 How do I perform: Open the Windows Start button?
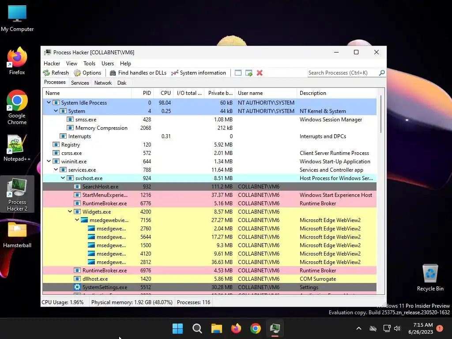[x=177, y=328]
